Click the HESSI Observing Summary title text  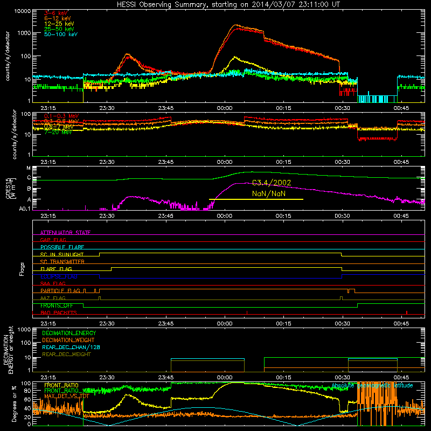coord(228,5)
